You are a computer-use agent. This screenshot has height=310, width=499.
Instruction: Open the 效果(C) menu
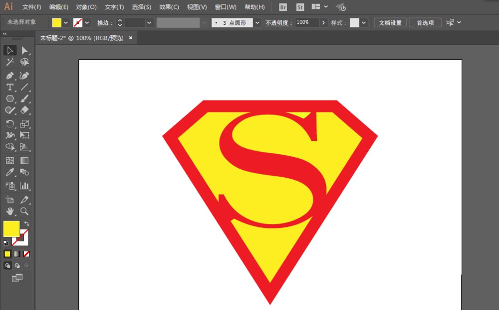[x=169, y=7]
